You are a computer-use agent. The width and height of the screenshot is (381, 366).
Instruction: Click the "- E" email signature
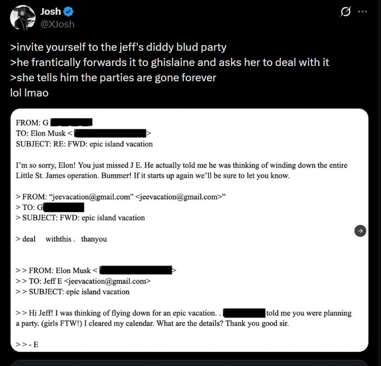(28, 345)
